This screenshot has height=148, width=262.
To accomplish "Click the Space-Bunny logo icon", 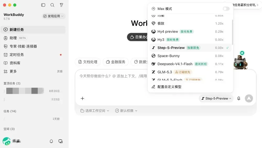I will coord(153,56).
